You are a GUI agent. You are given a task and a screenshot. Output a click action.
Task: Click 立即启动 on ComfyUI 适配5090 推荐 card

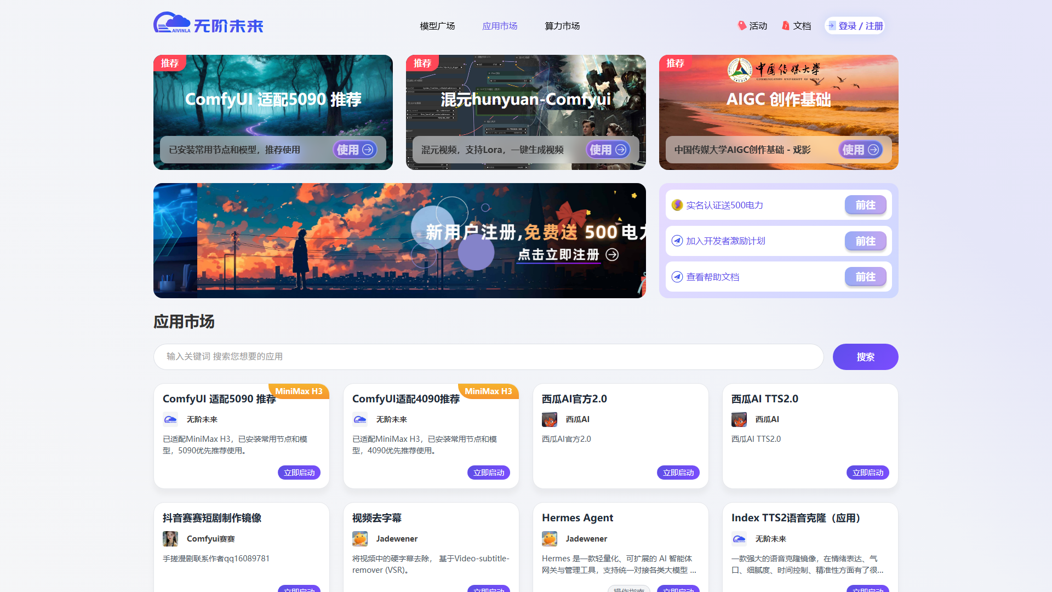coord(299,473)
